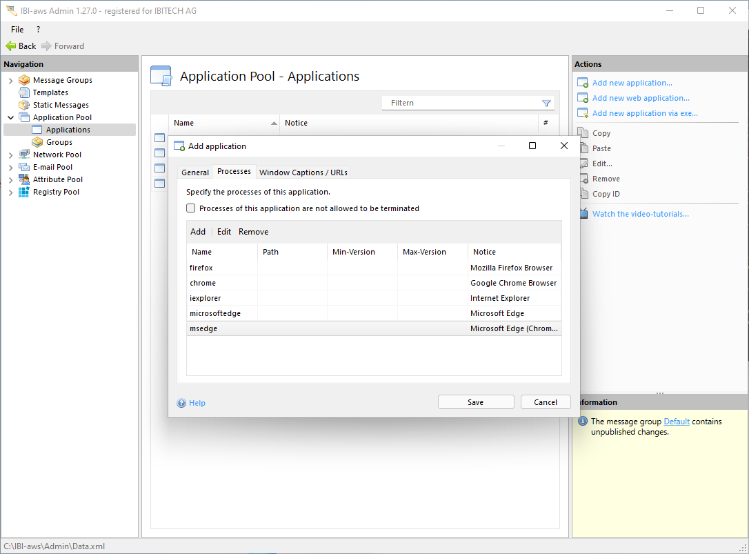
Task: Expand the Network Pool tree node
Action: click(10, 155)
